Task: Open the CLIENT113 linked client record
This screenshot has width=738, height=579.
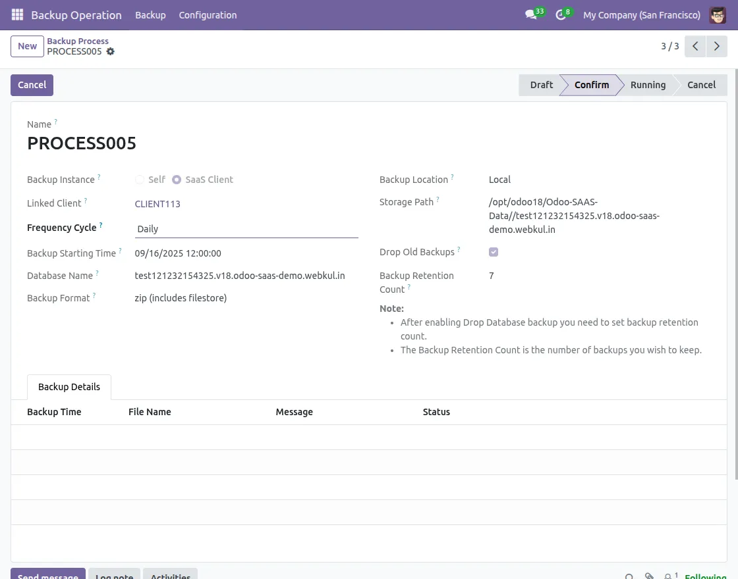Action: (x=157, y=204)
